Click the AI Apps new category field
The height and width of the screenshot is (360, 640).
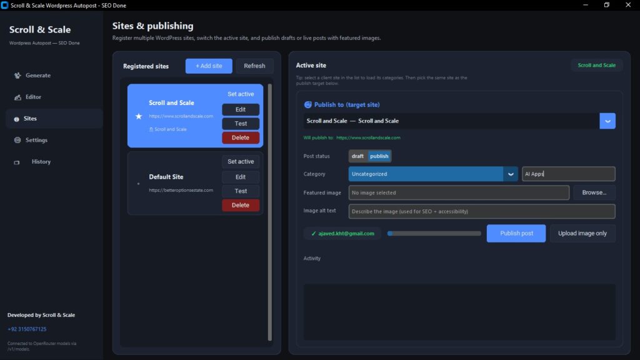pos(568,174)
